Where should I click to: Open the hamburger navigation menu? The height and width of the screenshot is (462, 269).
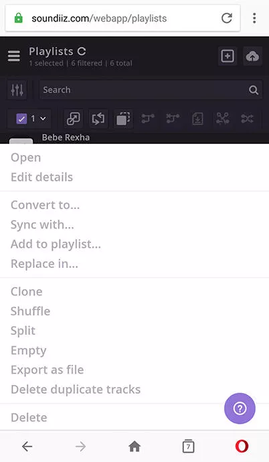pyautogui.click(x=14, y=56)
